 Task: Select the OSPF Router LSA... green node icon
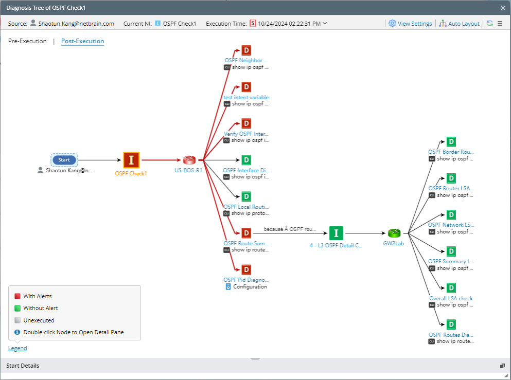pyautogui.click(x=451, y=178)
